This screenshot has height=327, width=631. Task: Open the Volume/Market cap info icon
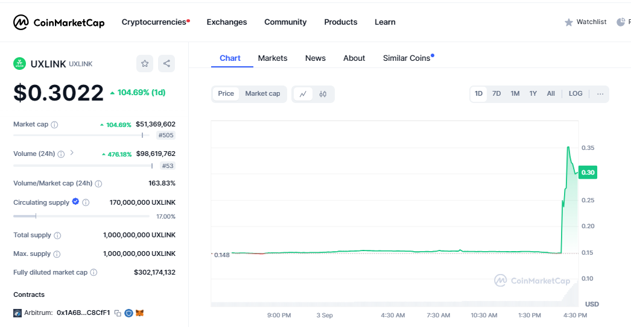coord(98,184)
